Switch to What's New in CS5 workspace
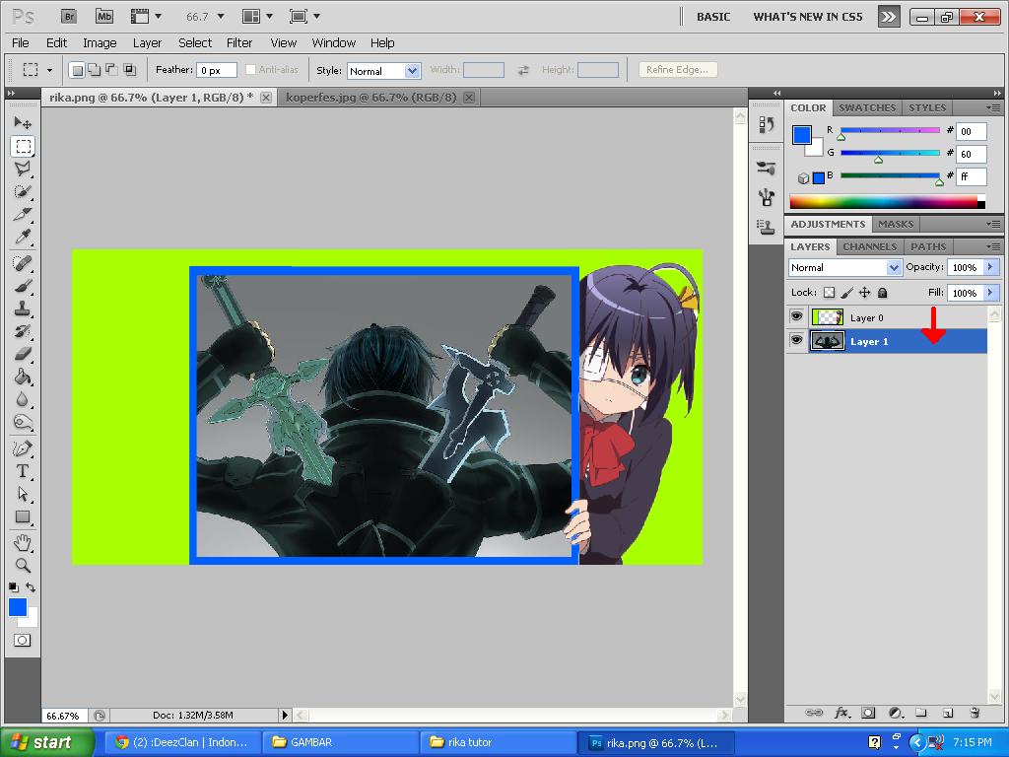Screen dimensions: 1009x757 point(808,17)
